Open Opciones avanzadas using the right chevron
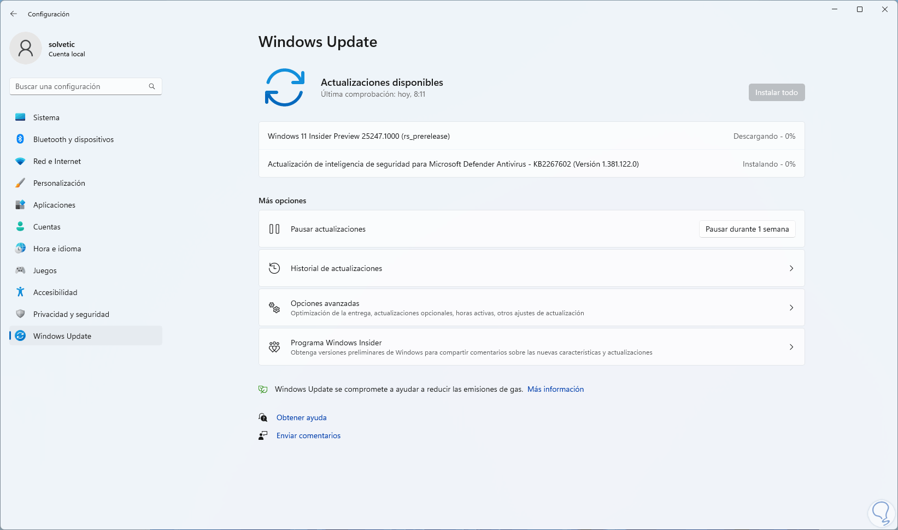898x530 pixels. [x=791, y=307]
